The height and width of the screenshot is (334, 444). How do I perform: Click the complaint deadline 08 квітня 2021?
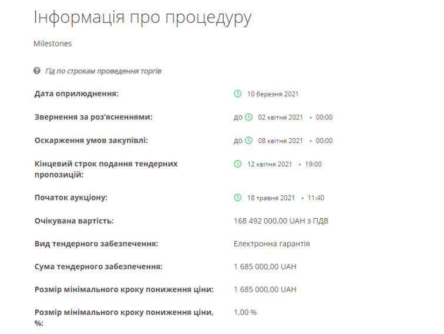(280, 141)
